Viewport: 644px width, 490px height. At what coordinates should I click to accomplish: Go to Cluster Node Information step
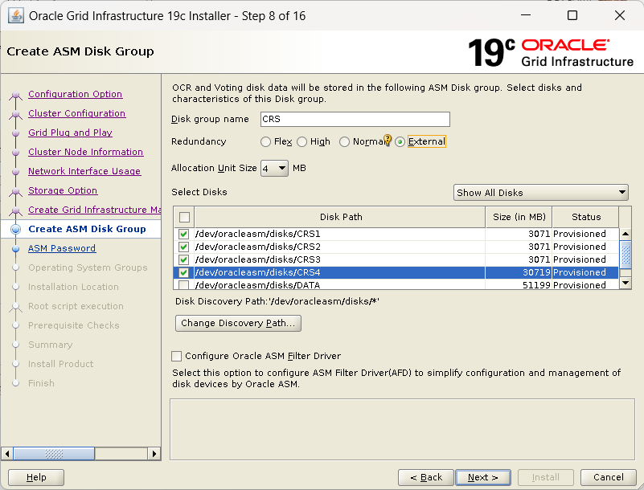[85, 152]
